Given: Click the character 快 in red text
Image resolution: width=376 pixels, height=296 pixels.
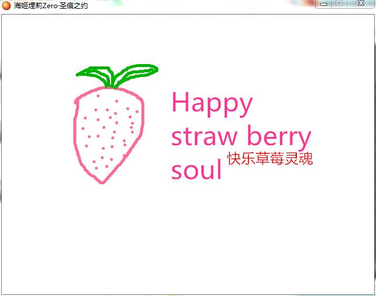Looking at the screenshot, I should [x=234, y=158].
